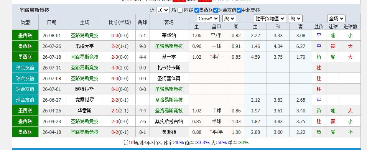367x150 pixels.
Task: Click away team 圣路易斯竞技 in 华雷斯 row
Action: [169, 111]
